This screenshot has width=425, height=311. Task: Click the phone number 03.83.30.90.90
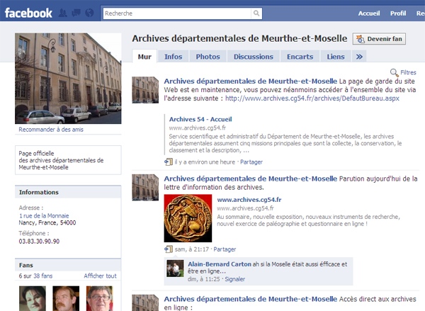coord(39,242)
